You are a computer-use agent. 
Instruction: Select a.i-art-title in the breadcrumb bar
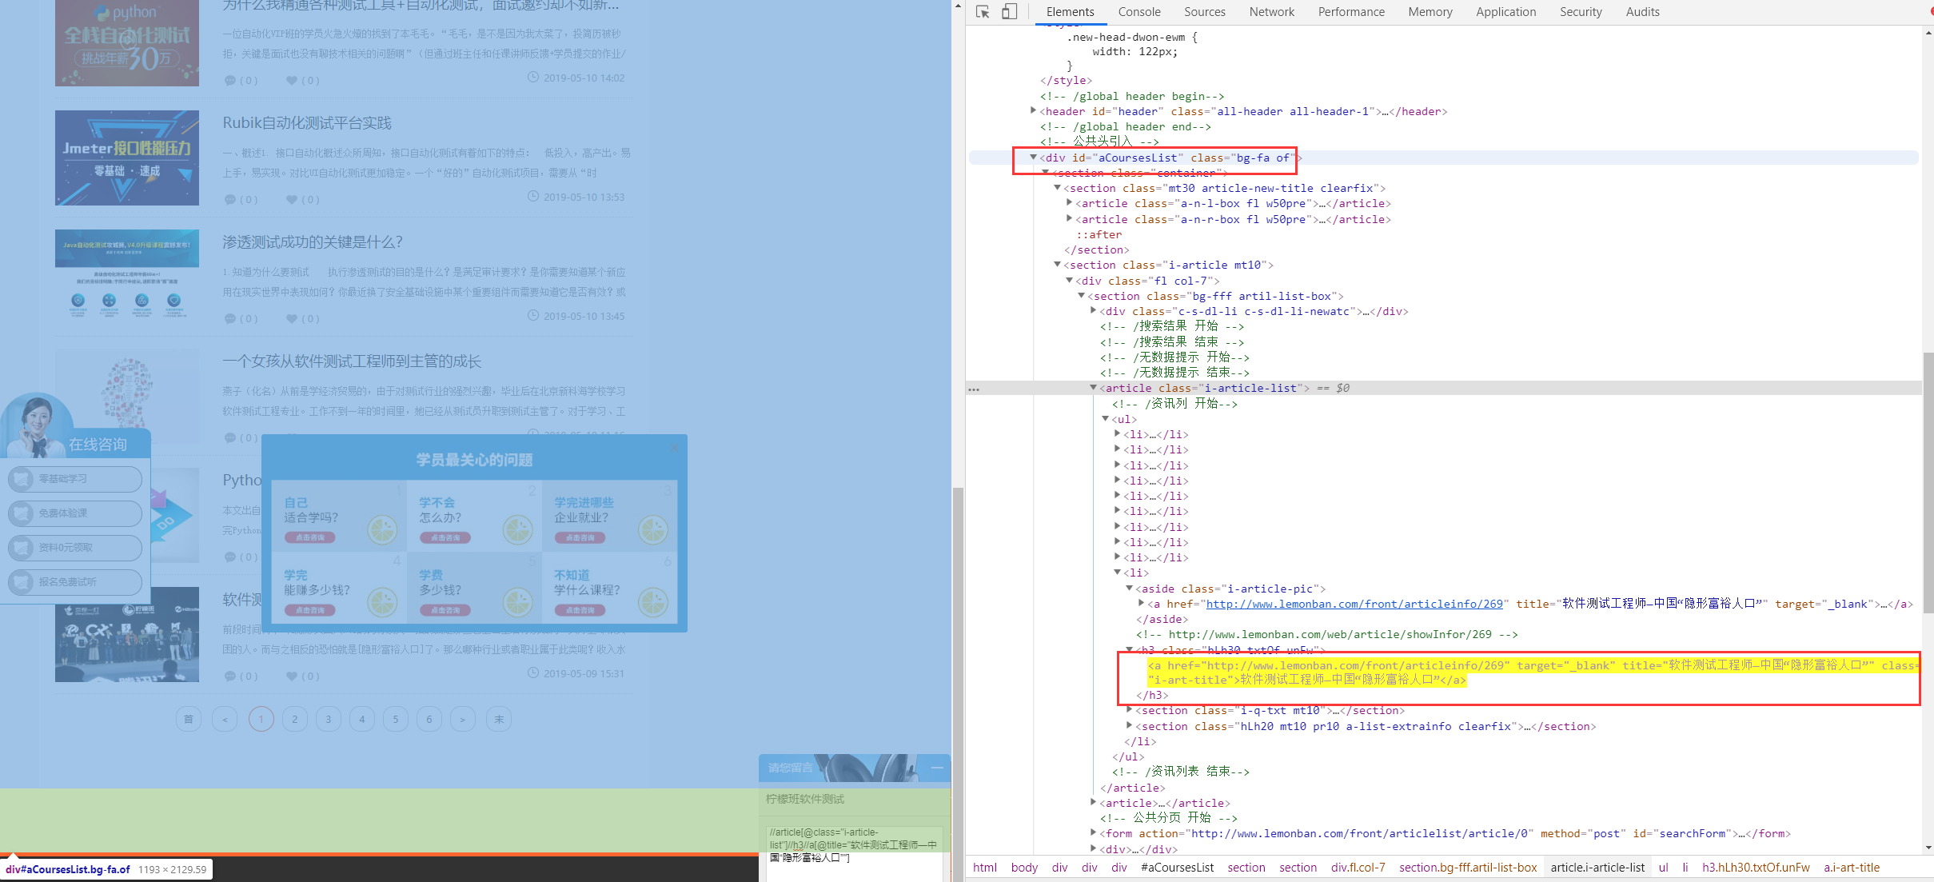point(1852,868)
